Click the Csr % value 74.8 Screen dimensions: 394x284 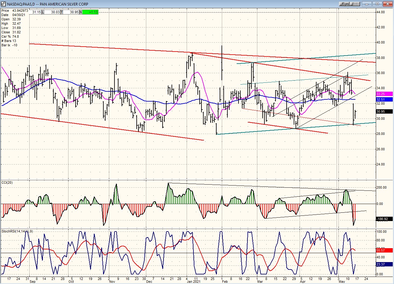(x=16, y=36)
